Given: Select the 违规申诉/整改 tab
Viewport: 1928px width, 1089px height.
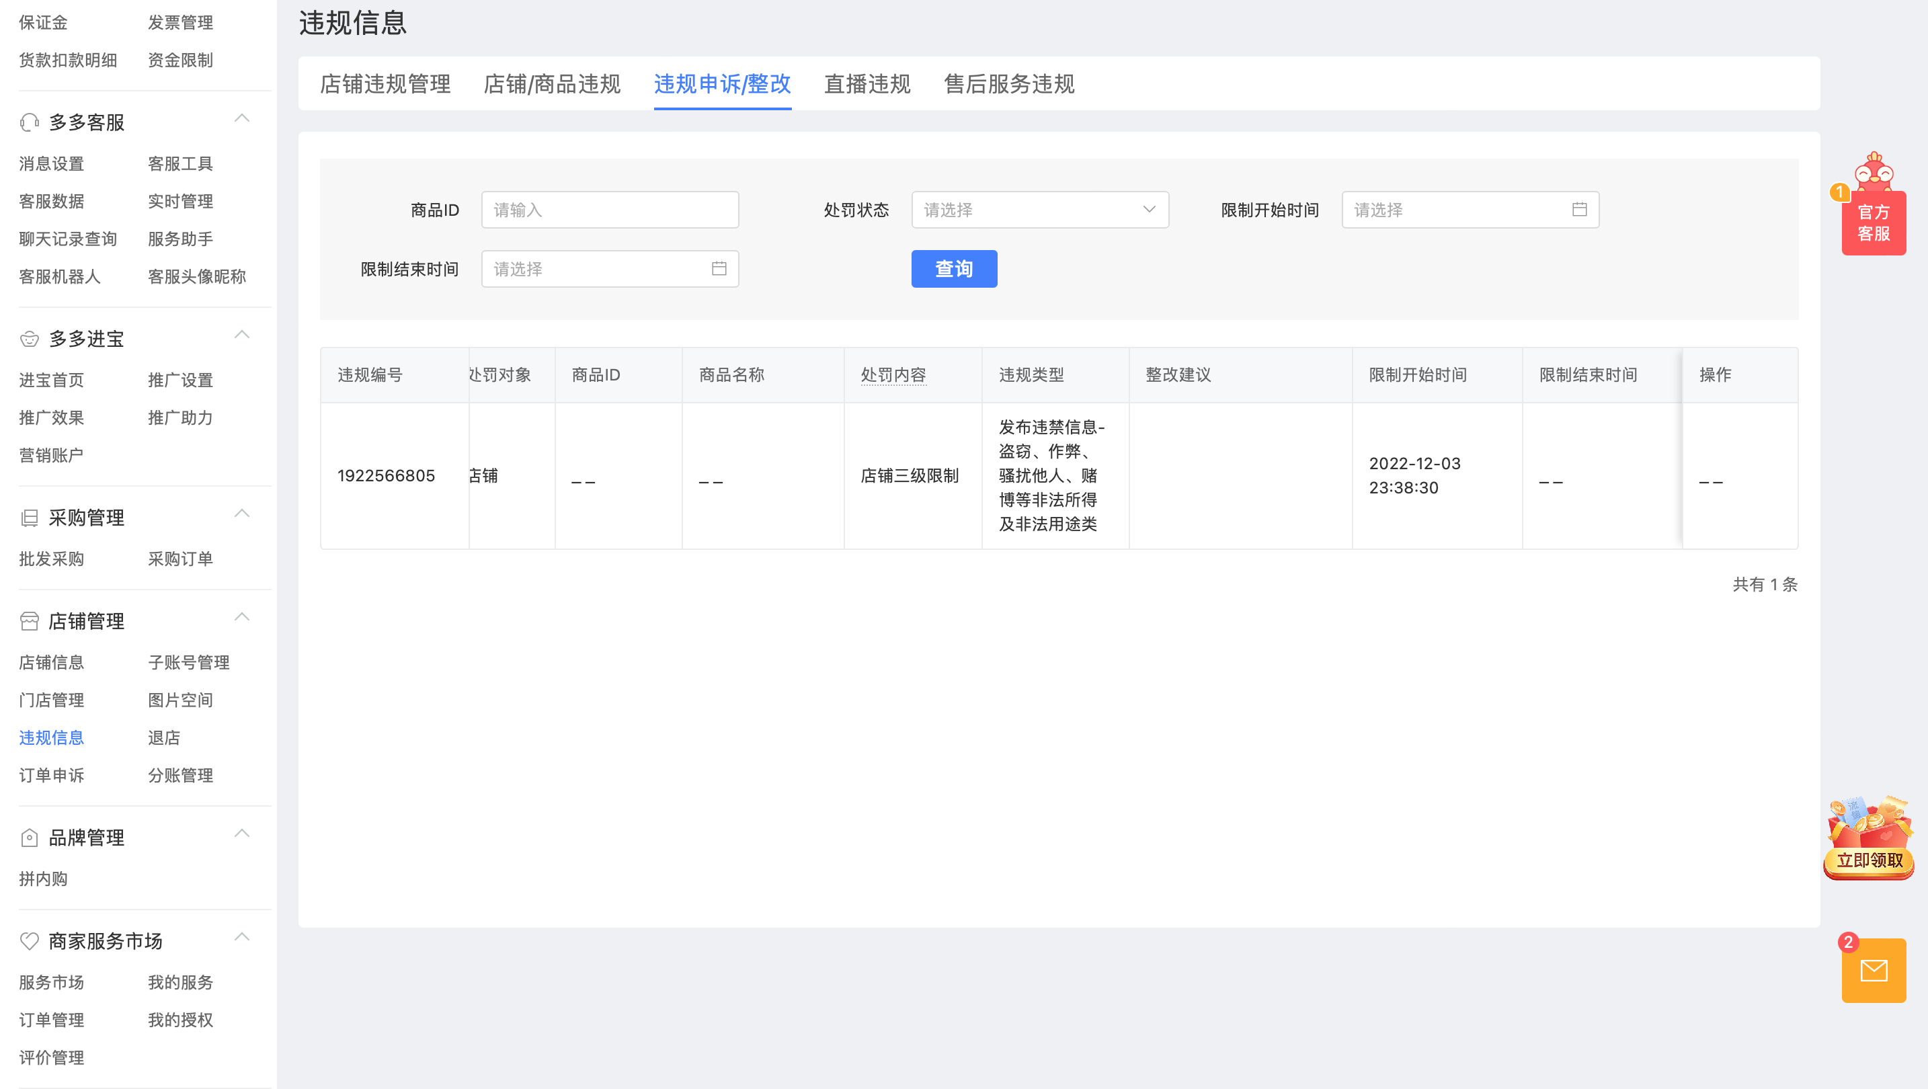Looking at the screenshot, I should [722, 84].
